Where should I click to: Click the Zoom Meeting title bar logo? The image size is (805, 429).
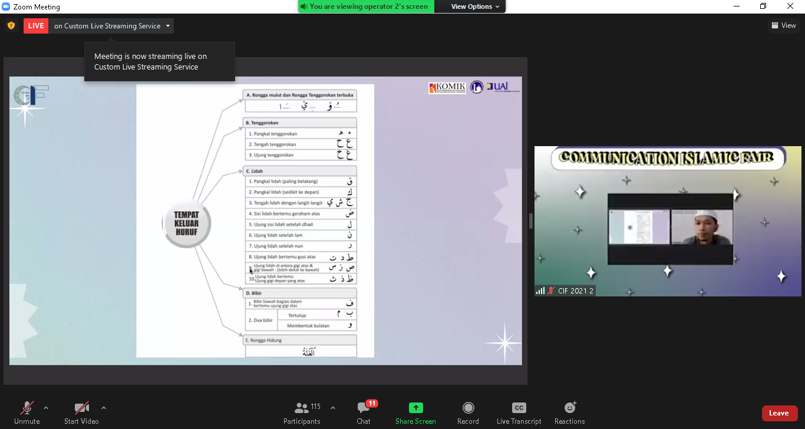tap(6, 6)
